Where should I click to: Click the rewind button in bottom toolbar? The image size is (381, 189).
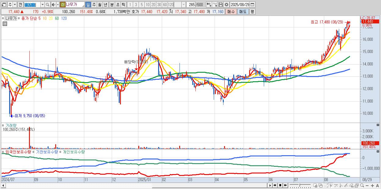[275, 185]
